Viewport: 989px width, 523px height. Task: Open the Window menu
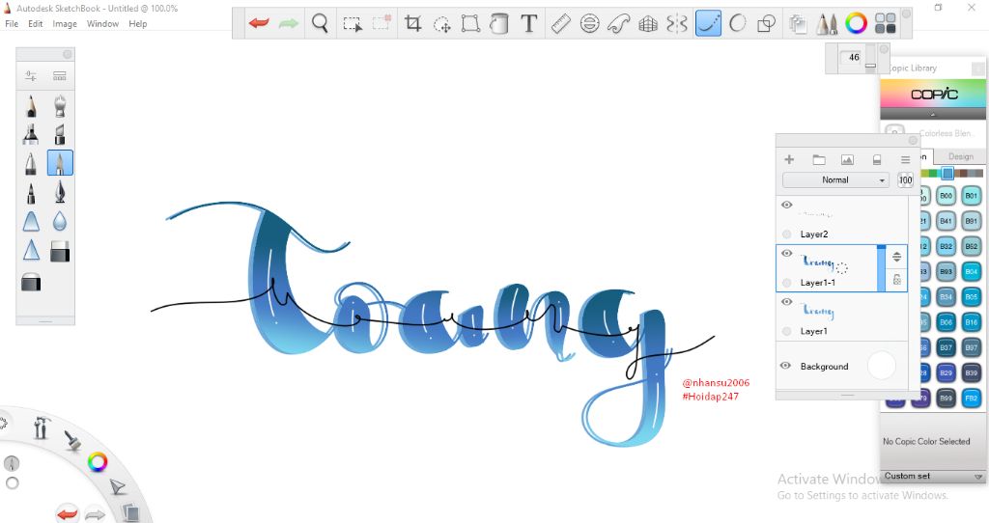click(102, 24)
